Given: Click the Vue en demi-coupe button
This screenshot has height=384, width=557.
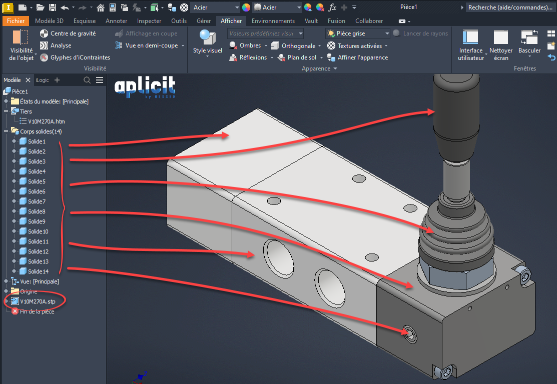Looking at the screenshot, I should [x=151, y=45].
